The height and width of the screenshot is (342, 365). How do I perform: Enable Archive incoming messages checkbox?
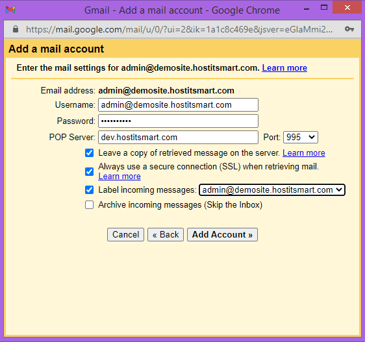click(x=89, y=205)
